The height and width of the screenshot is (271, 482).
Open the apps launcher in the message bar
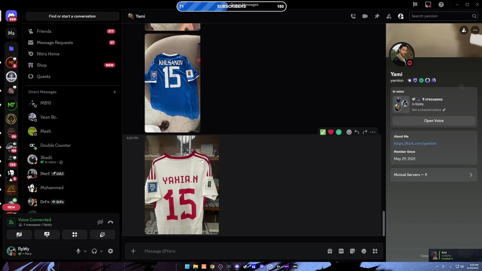pos(375,251)
